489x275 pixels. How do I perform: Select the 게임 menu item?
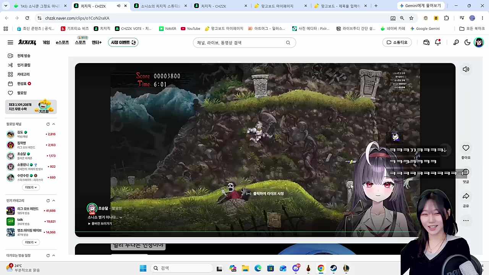coord(46,42)
